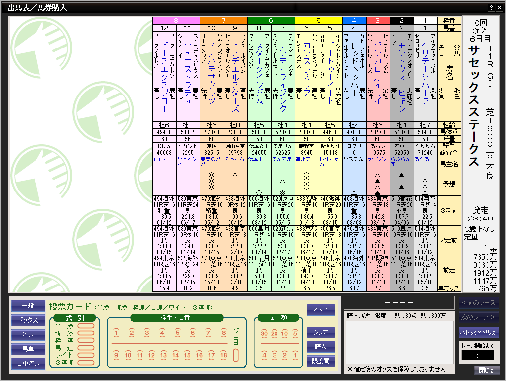
Task: Mark the 3連複 bet type oval
Action: tap(86, 363)
